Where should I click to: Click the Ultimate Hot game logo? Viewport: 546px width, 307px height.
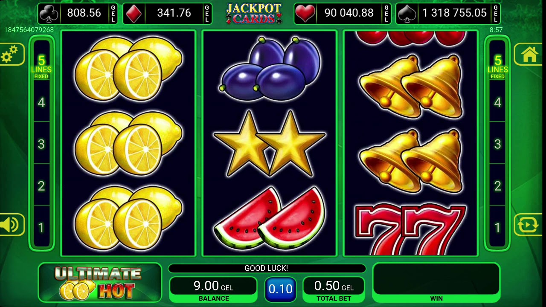[x=100, y=283]
